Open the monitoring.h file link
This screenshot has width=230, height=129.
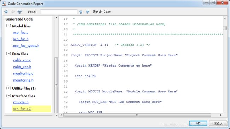[23, 80]
